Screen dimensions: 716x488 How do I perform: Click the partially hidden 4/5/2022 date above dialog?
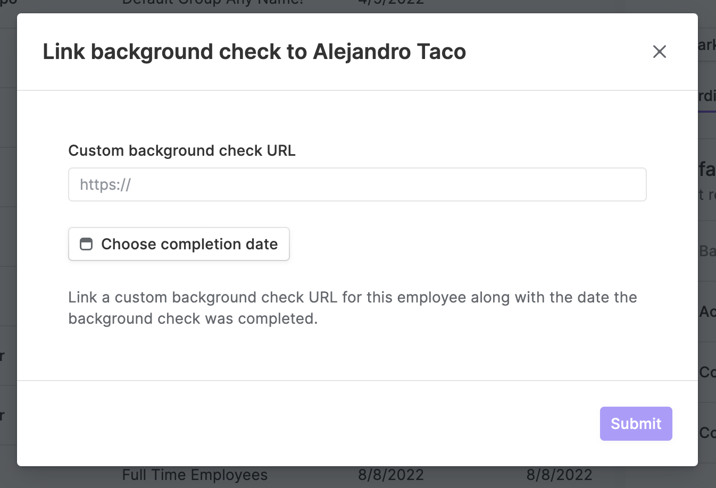[x=391, y=2]
